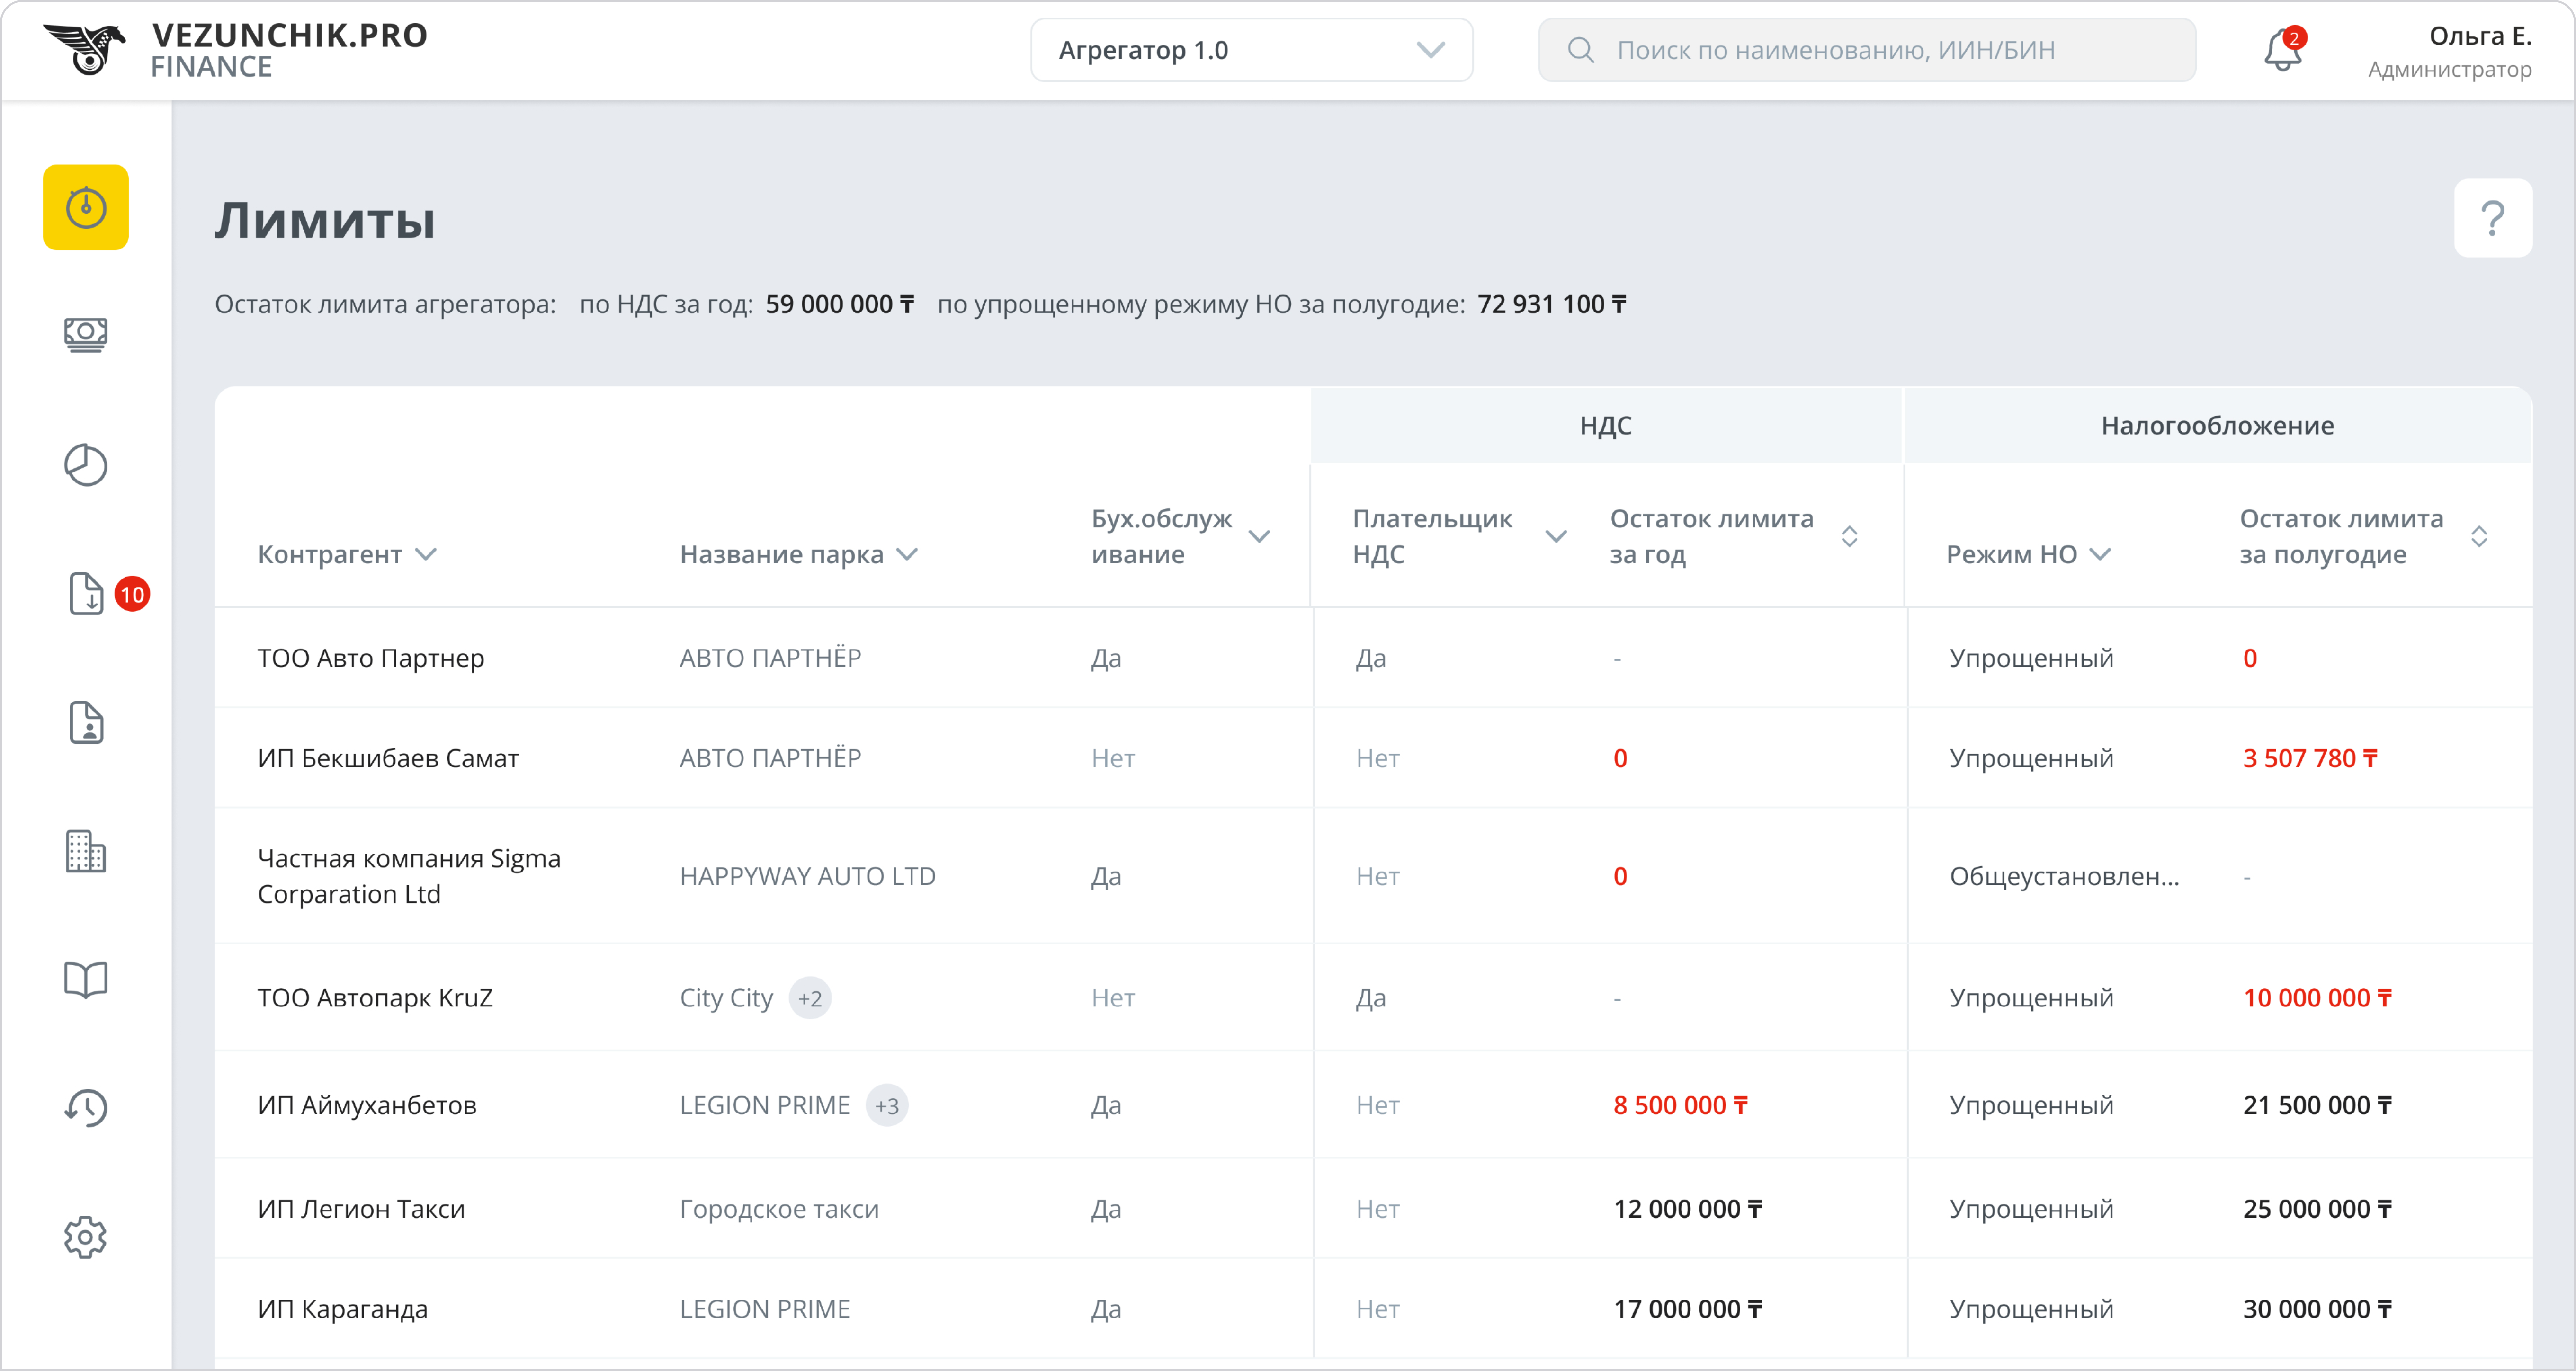
Task: Click the cash payments sidebar icon
Action: pyautogui.click(x=85, y=334)
